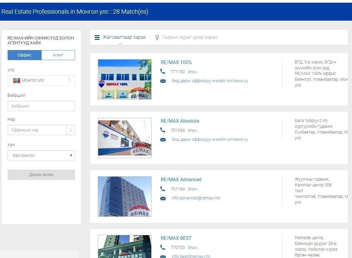This screenshot has height=258, width=352.
Task: Open the RE/MAX Absolute office link
Action: 180,121
